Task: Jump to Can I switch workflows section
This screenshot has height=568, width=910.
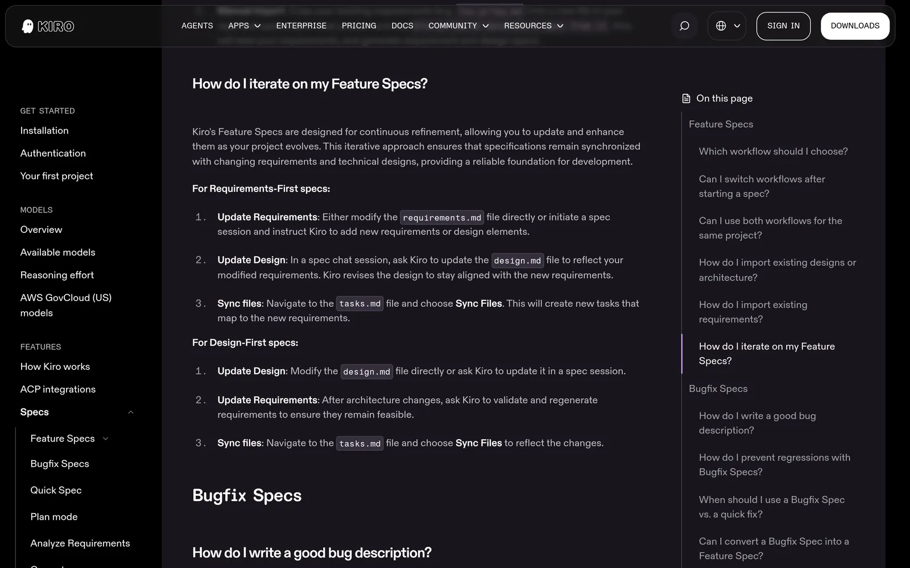Action: (762, 186)
